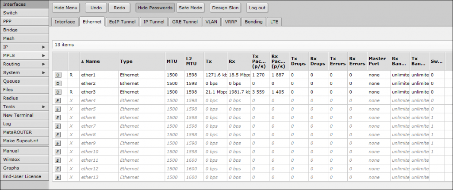Sort by Master Port column header
This screenshot has width=453, height=190.
(x=379, y=61)
